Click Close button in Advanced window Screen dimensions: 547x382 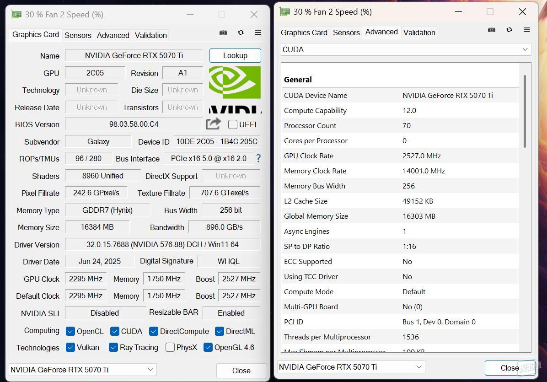509,368
